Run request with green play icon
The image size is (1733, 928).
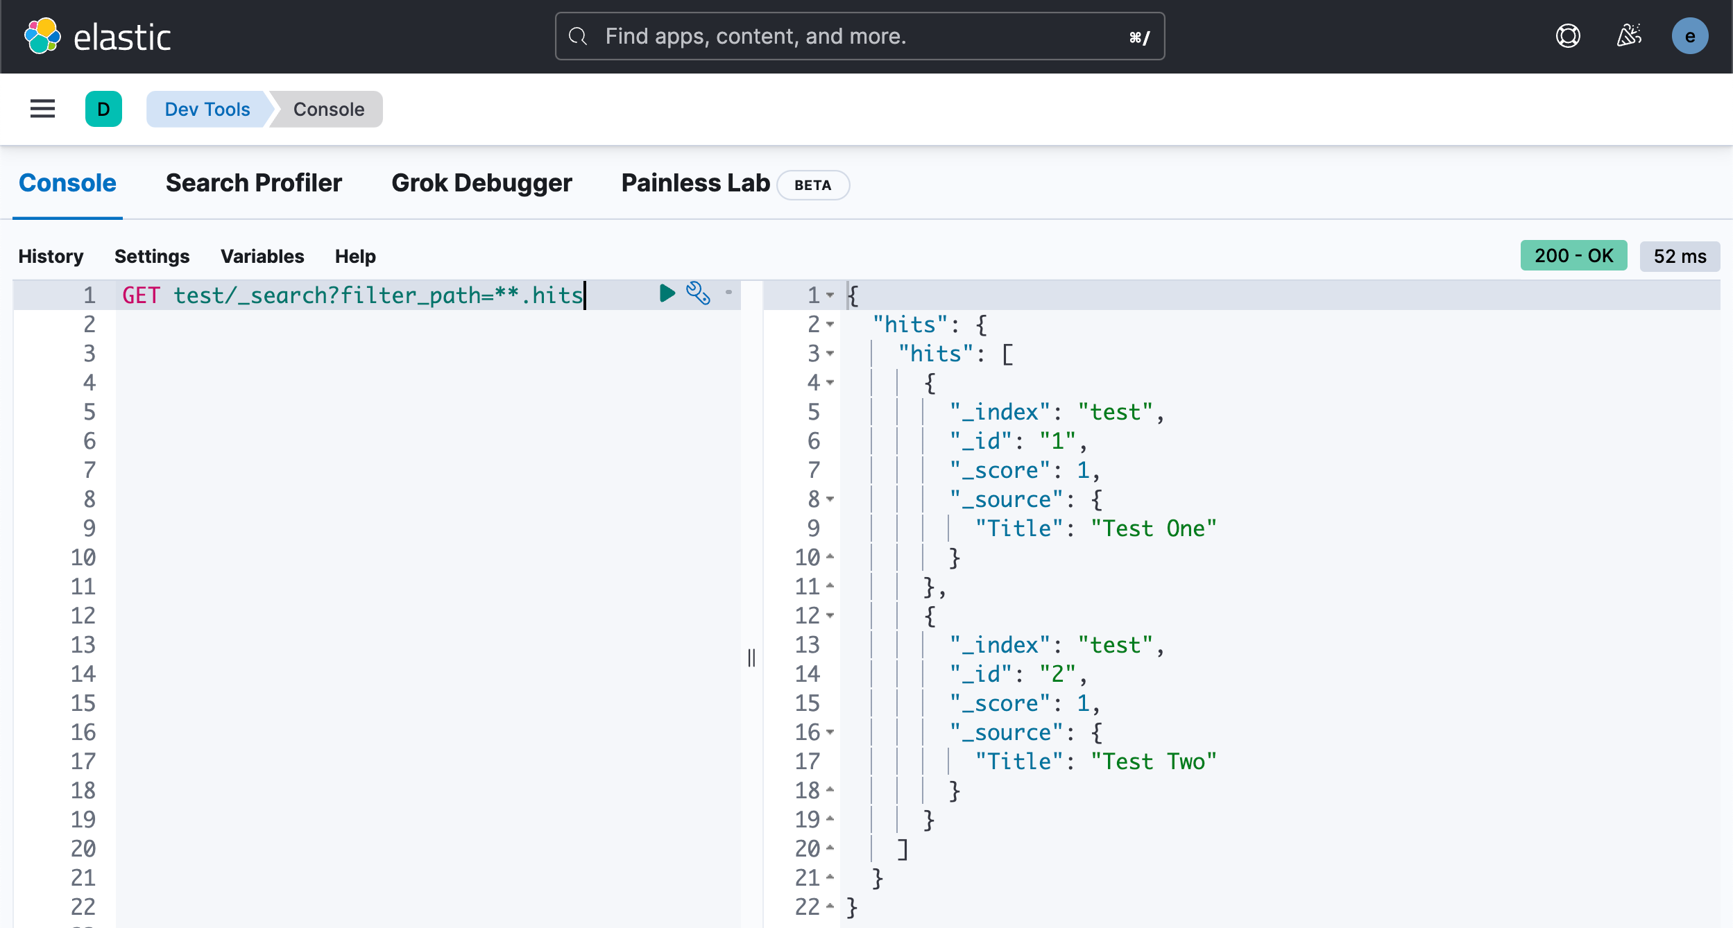click(x=667, y=293)
